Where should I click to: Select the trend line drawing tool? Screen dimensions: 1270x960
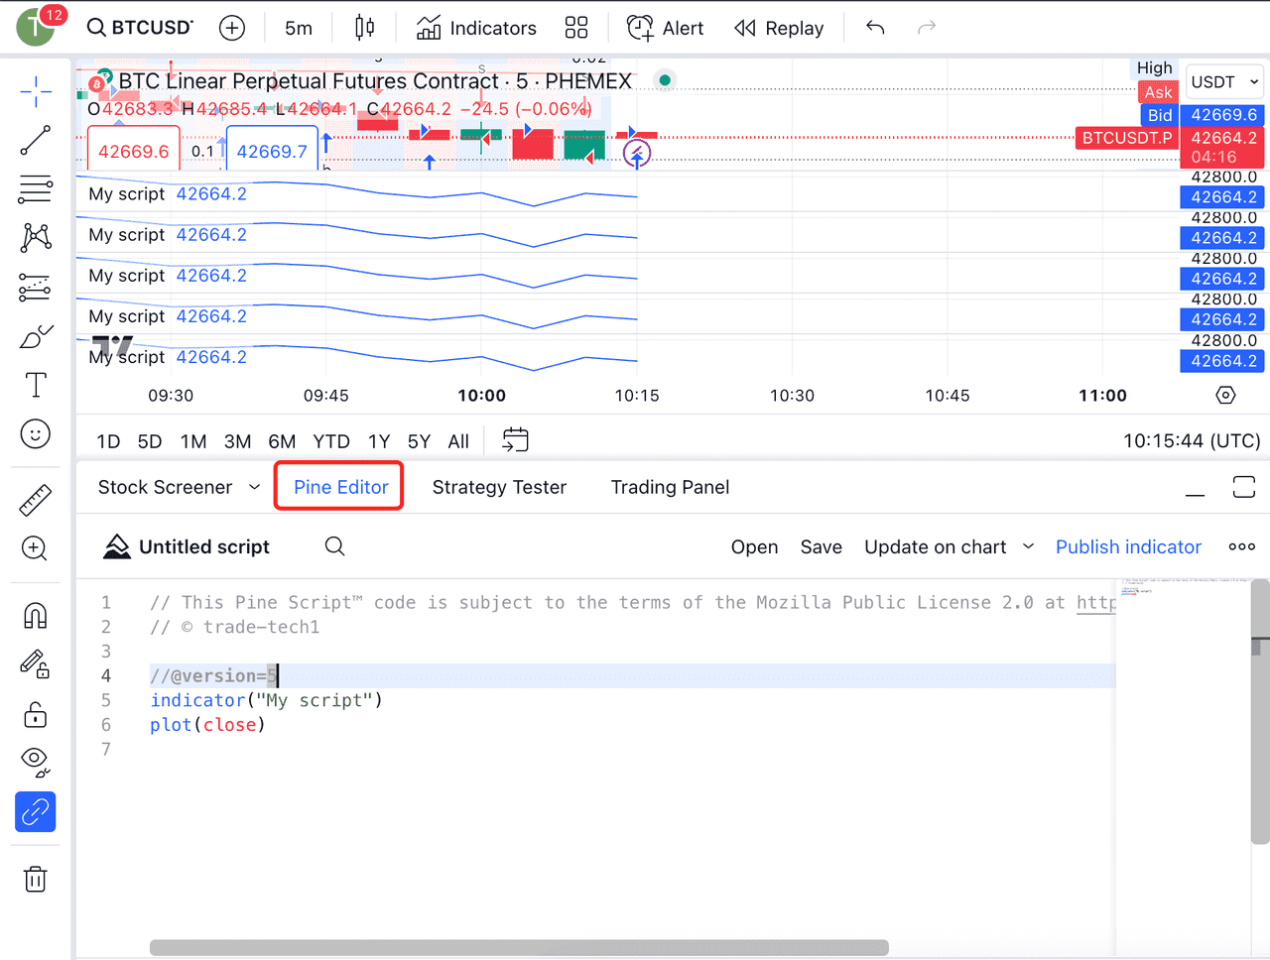[36, 141]
